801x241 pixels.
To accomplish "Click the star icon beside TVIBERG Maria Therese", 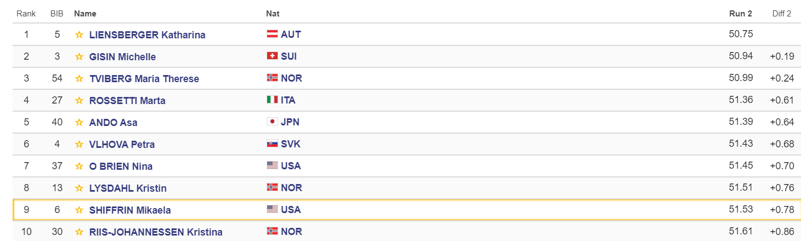I will pyautogui.click(x=79, y=79).
